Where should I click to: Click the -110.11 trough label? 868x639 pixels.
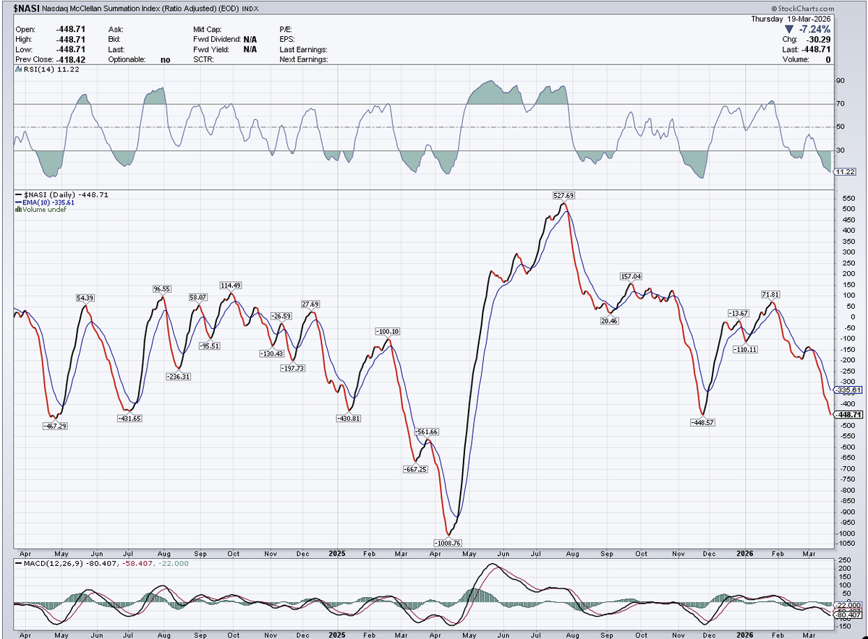click(x=744, y=349)
